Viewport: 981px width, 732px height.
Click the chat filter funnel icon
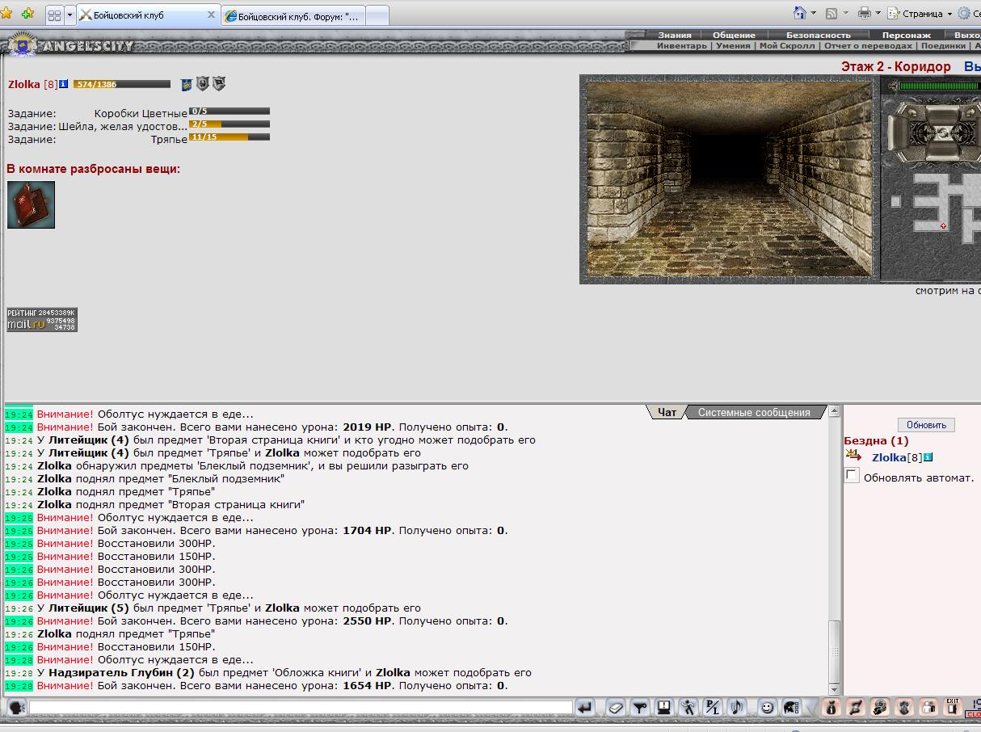coord(639,708)
